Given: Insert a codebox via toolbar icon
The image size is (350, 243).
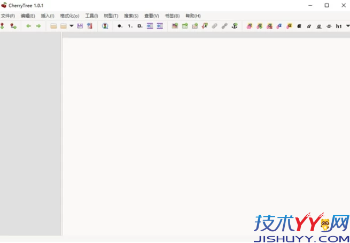Looking at the screenshot, I should coord(195,26).
